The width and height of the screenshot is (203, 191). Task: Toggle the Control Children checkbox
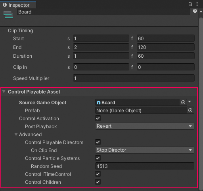pos(98,182)
